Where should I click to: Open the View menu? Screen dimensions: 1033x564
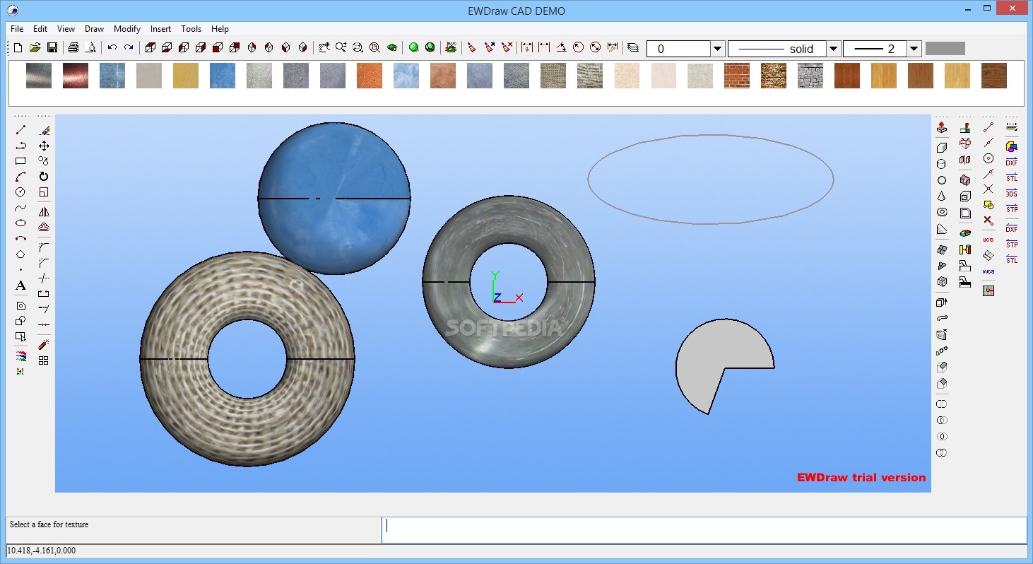tap(66, 29)
